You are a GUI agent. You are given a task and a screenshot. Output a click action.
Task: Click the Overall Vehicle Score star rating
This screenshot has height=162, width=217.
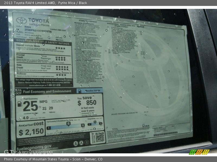pos(60,48)
